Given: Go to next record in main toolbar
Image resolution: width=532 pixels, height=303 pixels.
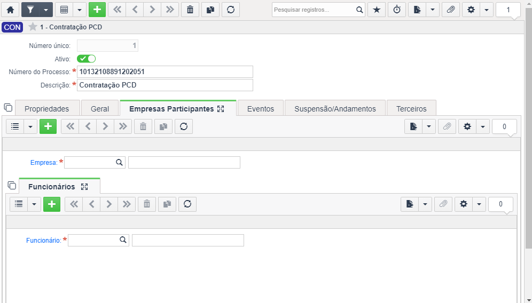Looking at the screenshot, I should click(x=152, y=10).
